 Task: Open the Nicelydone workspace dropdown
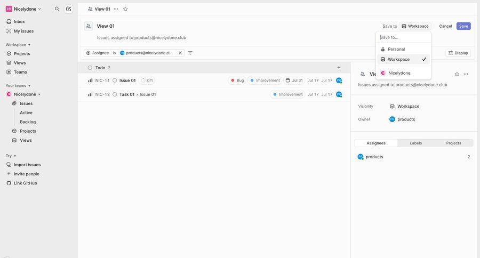(x=24, y=9)
